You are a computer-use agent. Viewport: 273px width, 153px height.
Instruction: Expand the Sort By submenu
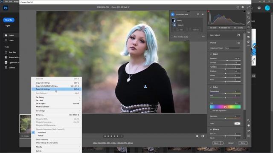click(x=56, y=151)
